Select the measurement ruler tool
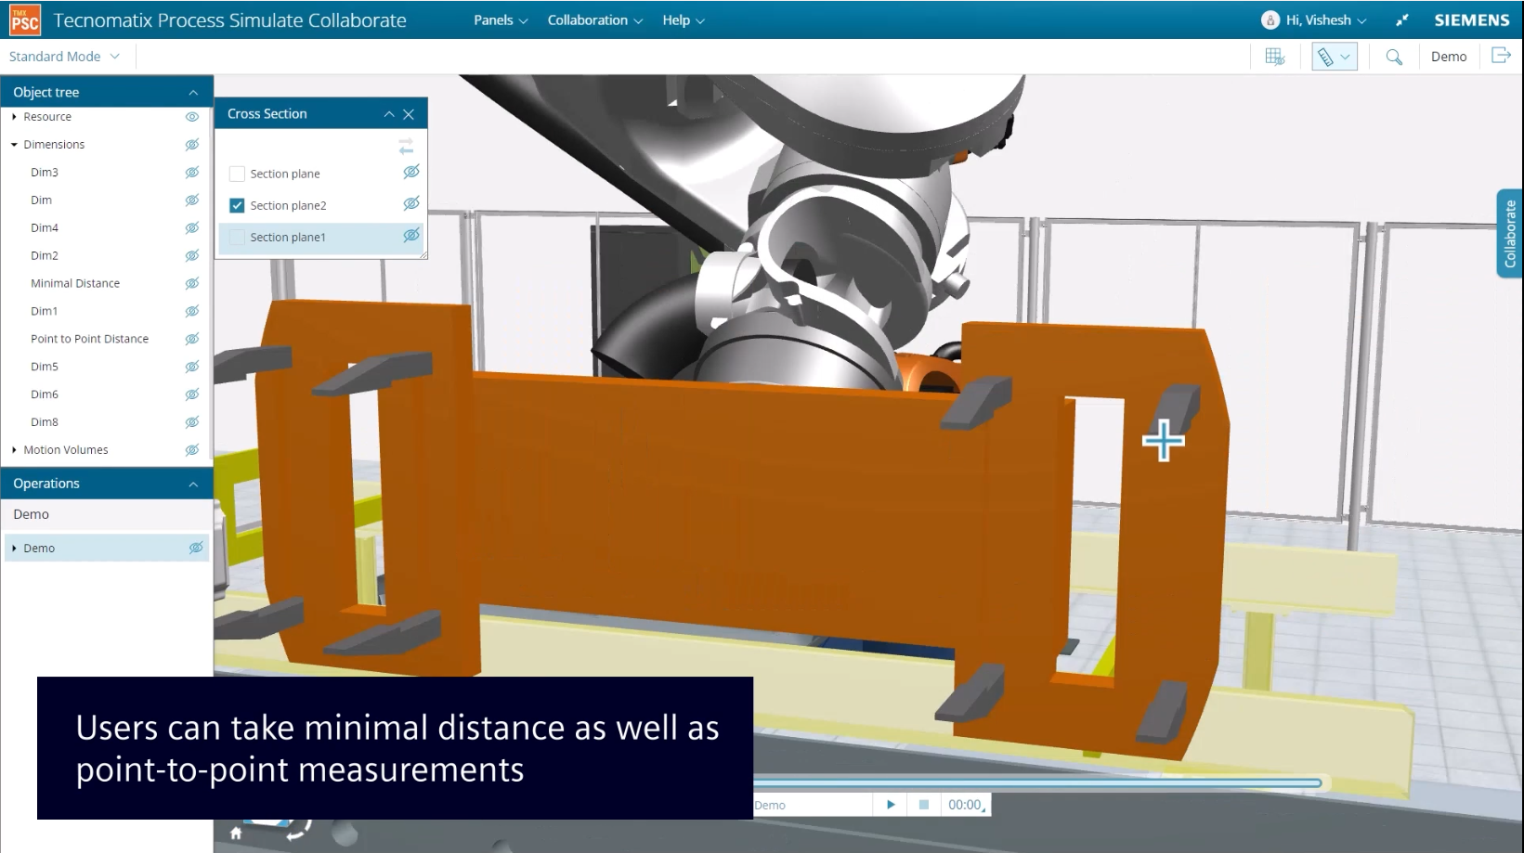The height and width of the screenshot is (853, 1524). point(1326,56)
